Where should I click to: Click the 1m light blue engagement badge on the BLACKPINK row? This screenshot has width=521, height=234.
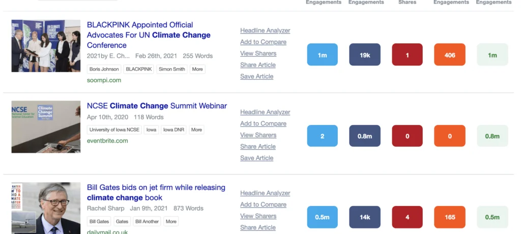(x=322, y=55)
